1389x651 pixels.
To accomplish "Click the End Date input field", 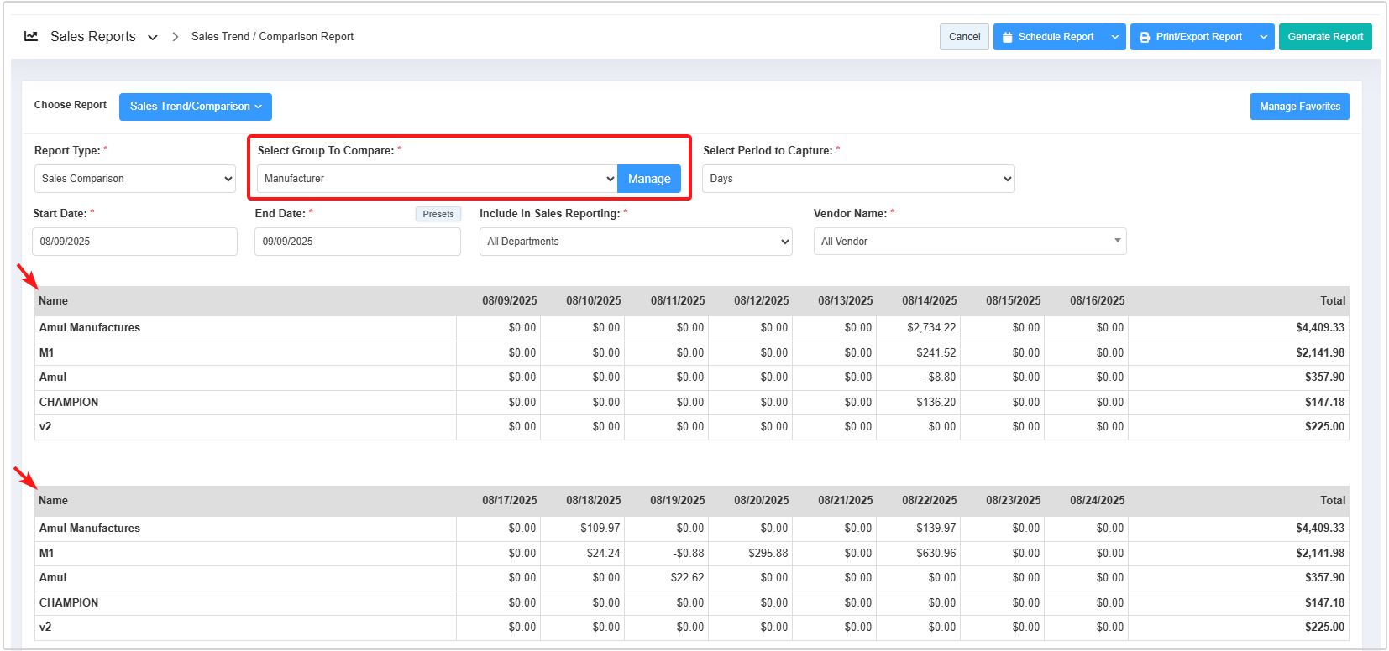I will [357, 242].
